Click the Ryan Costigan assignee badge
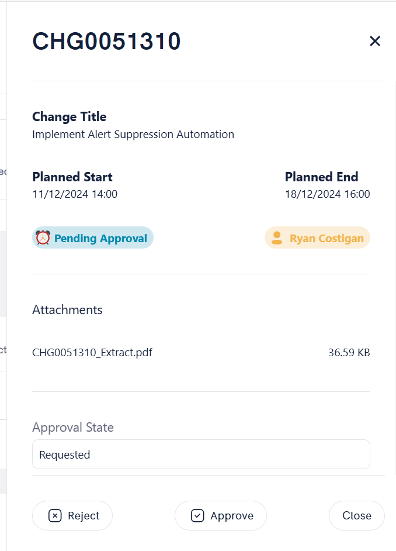The width and height of the screenshot is (396, 551). coord(317,237)
